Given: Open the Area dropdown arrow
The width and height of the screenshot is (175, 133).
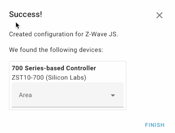Looking at the screenshot, I should [113, 95].
